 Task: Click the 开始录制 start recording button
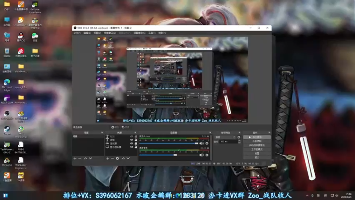click(x=257, y=141)
